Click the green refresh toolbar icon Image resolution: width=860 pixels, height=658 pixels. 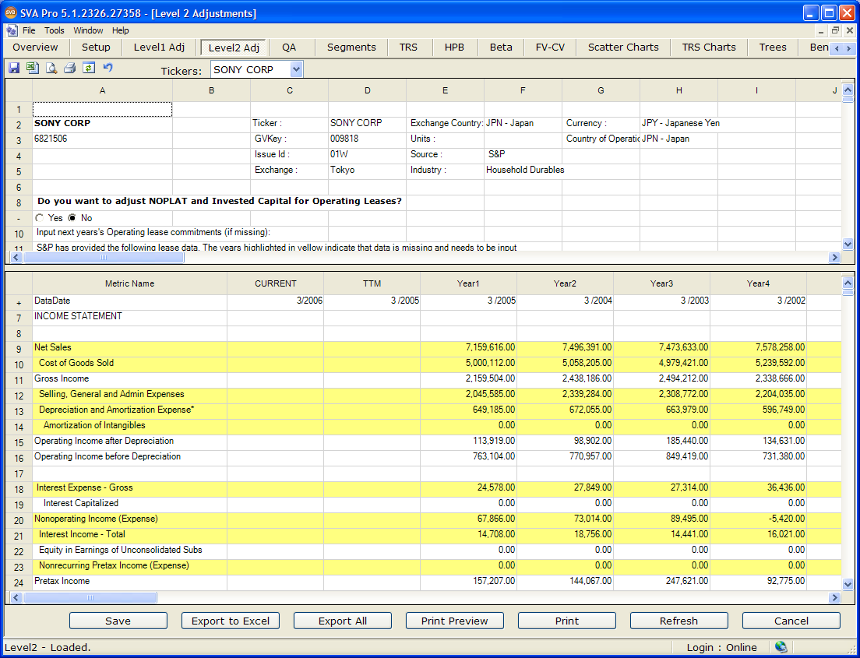tap(89, 69)
